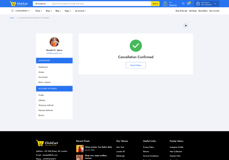The height and width of the screenshot is (160, 229).
Task: Expand the Shop navigation menu
Action: click(x=49, y=11)
